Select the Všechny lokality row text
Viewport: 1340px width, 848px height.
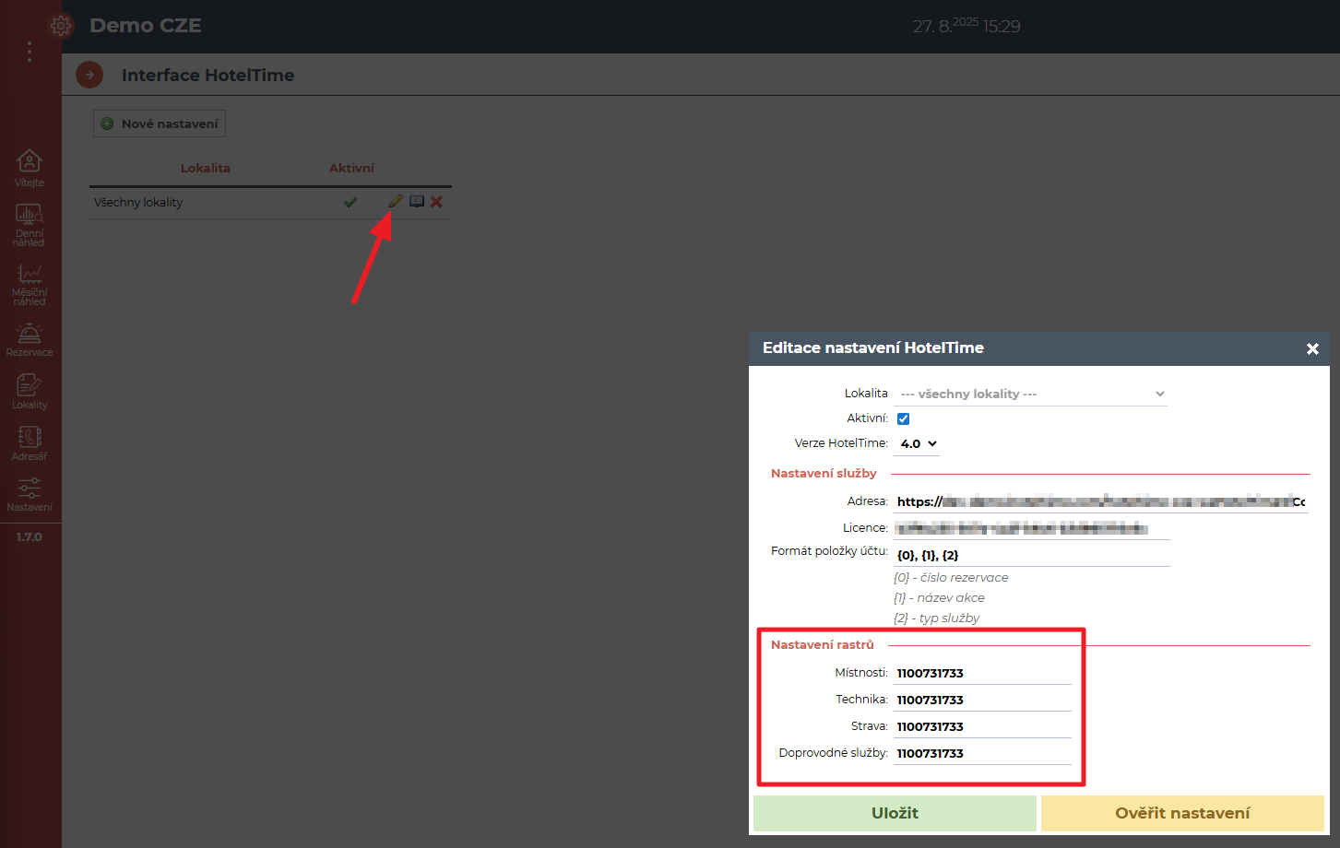(x=138, y=202)
